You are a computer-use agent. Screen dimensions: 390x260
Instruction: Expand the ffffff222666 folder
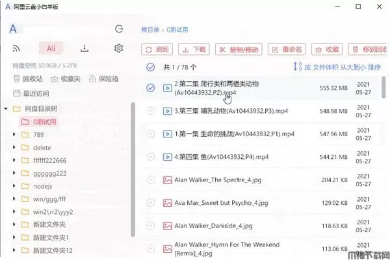(14, 160)
